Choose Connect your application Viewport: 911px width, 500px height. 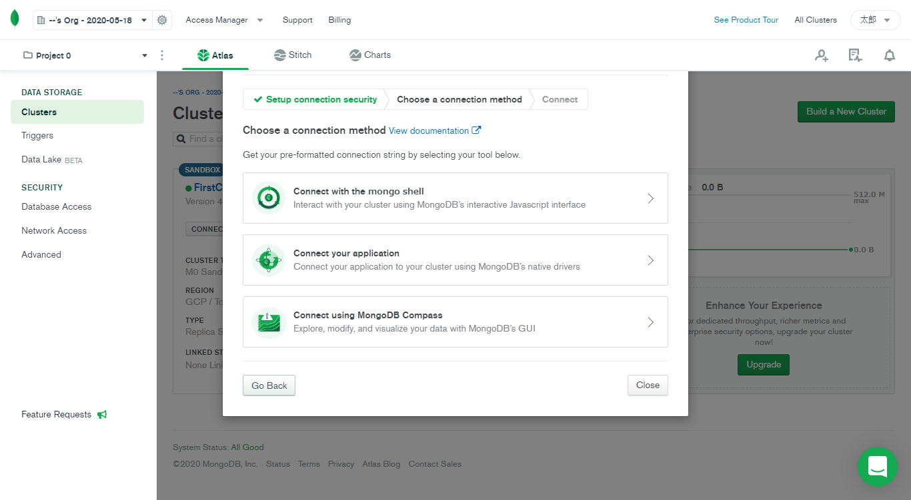pyautogui.click(x=455, y=260)
